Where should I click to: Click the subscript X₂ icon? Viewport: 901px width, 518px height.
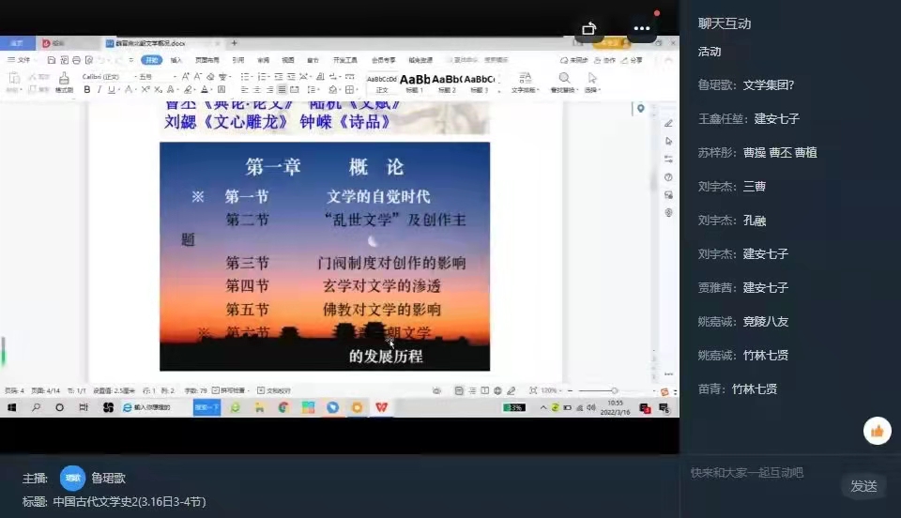point(158,89)
